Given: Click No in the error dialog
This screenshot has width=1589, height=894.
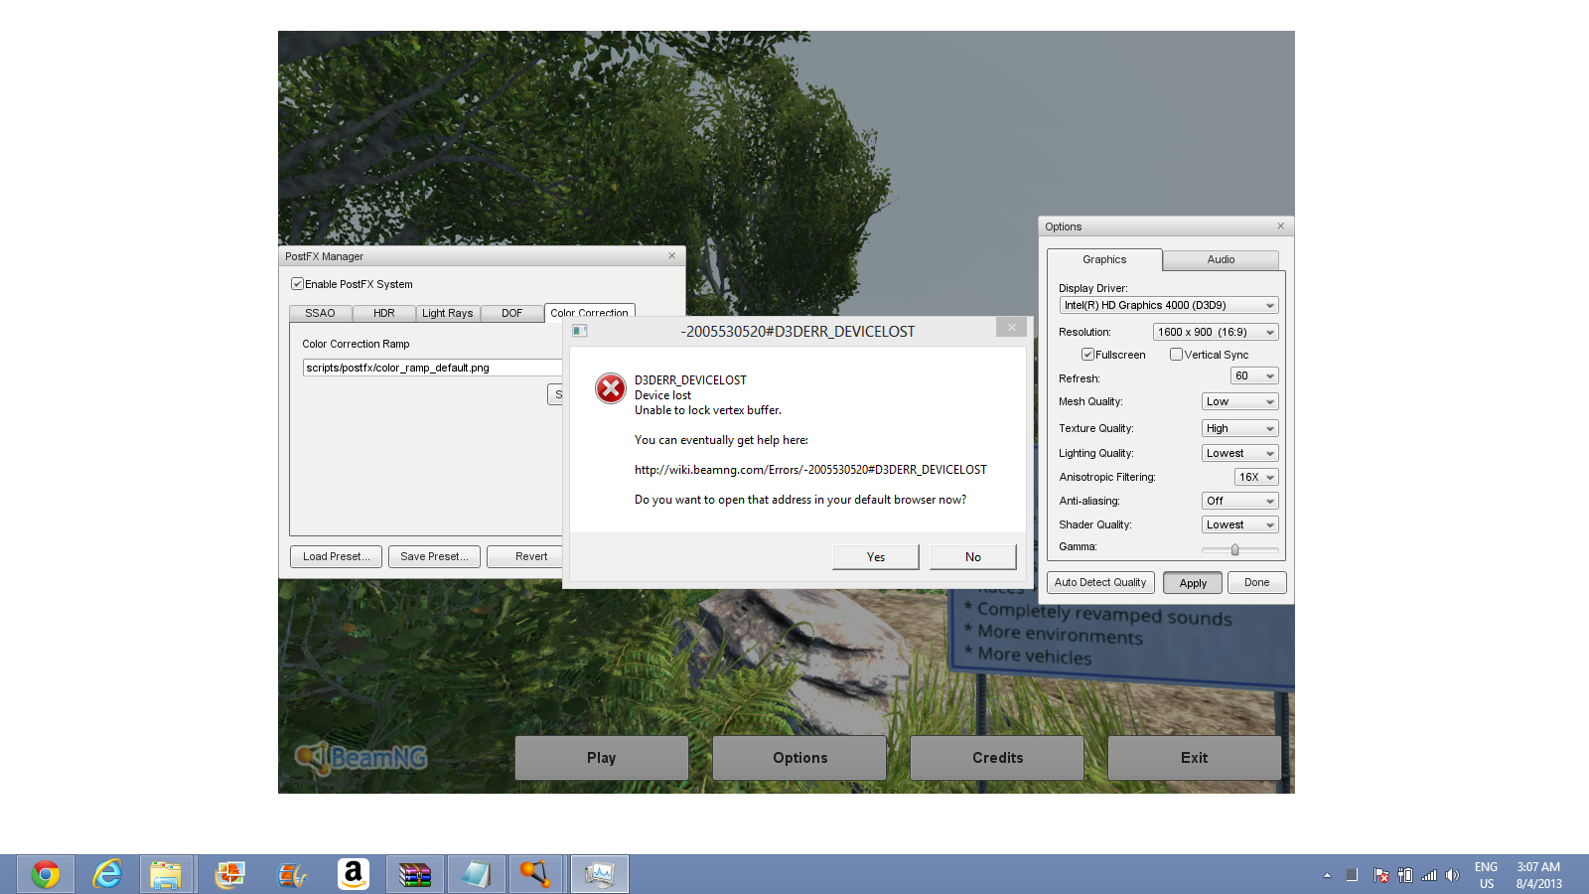Looking at the screenshot, I should pos(973,557).
